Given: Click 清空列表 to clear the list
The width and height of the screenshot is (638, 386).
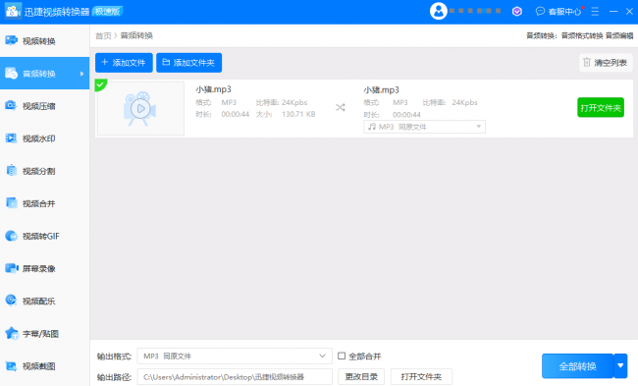Looking at the screenshot, I should 606,63.
